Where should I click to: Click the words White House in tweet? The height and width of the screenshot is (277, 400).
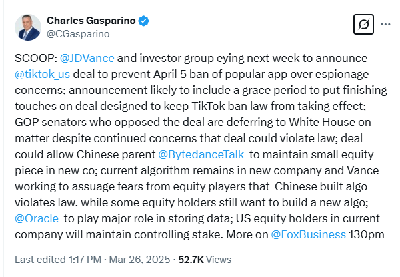322,122
